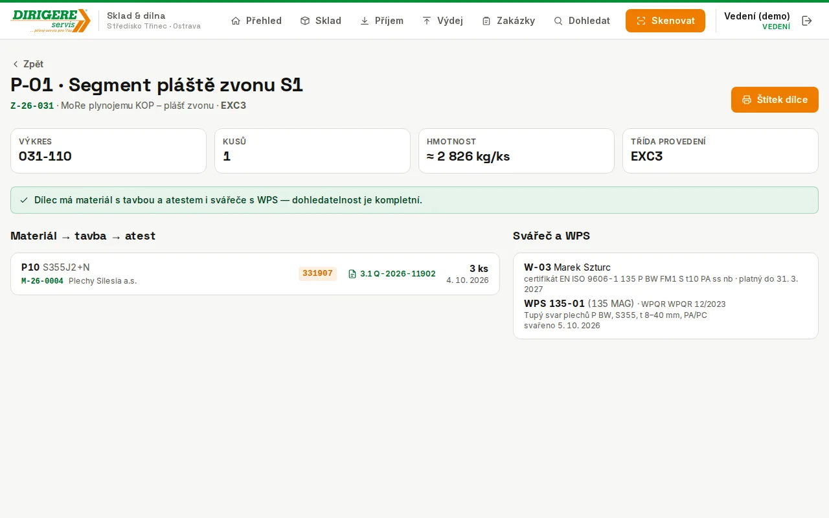The width and height of the screenshot is (829, 518).
Task: Click the KUSŮ 1 card
Action: click(x=312, y=151)
